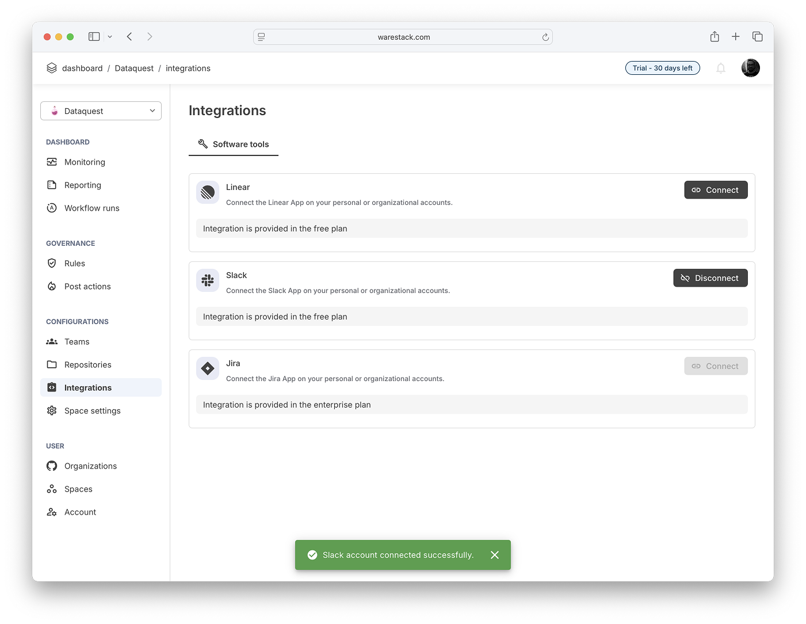This screenshot has height=624, width=806.
Task: Click the notification bell icon
Action: (x=720, y=69)
